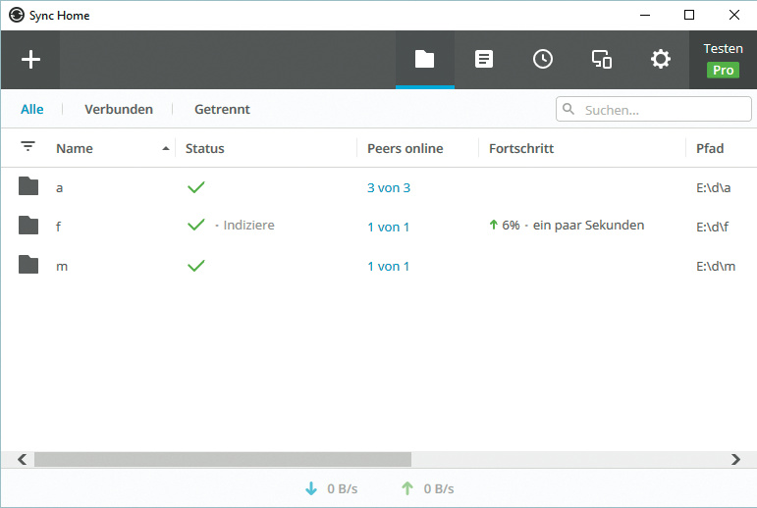Click the Testen Pro account button

(x=723, y=60)
